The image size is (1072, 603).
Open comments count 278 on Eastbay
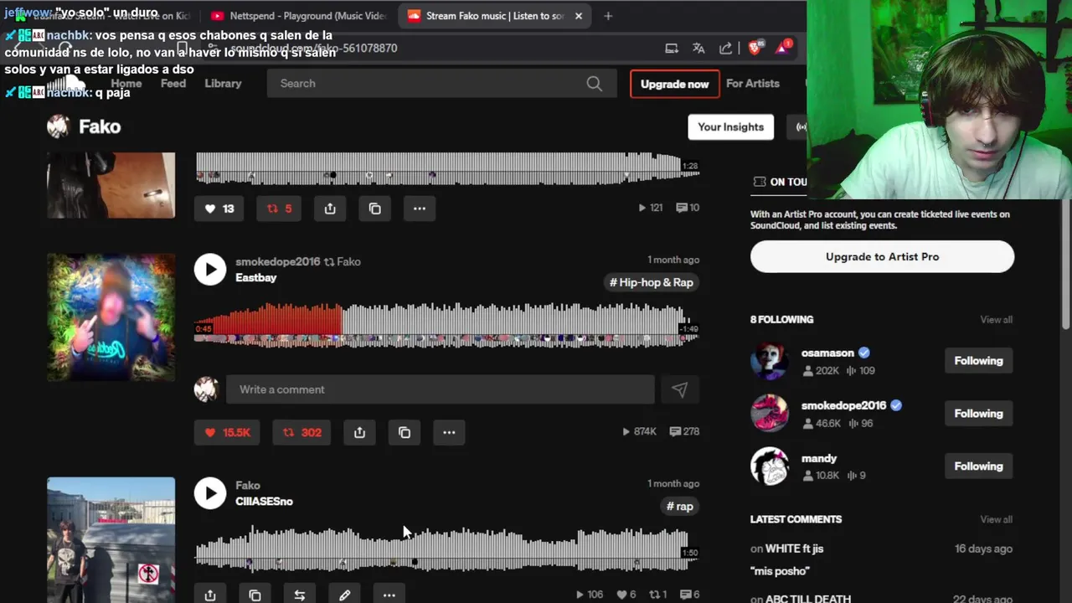click(685, 432)
